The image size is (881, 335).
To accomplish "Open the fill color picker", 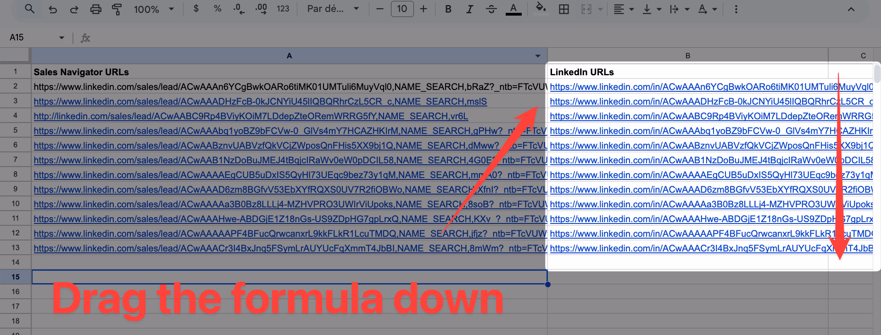I will [x=541, y=9].
